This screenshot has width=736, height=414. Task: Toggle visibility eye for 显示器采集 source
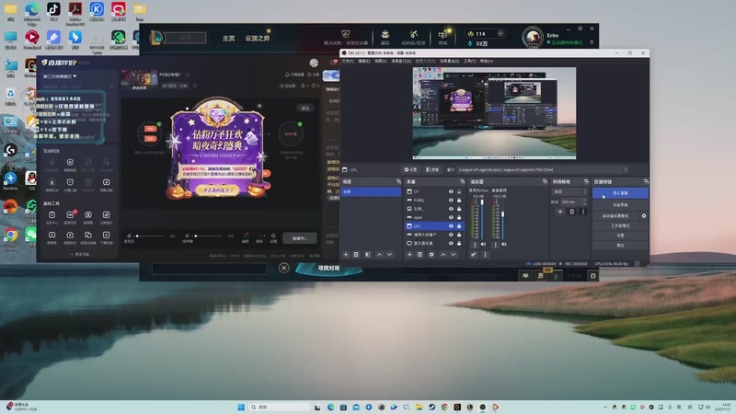point(451,243)
